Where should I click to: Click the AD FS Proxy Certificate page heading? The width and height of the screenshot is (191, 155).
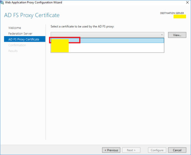[x=32, y=15]
